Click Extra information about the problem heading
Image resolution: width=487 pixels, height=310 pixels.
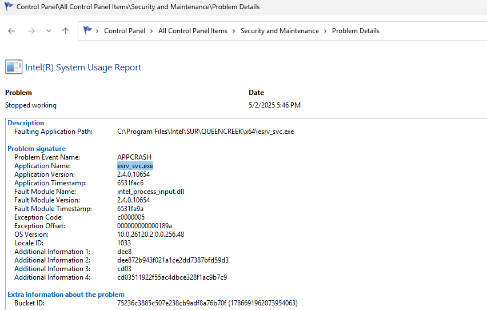66,295
